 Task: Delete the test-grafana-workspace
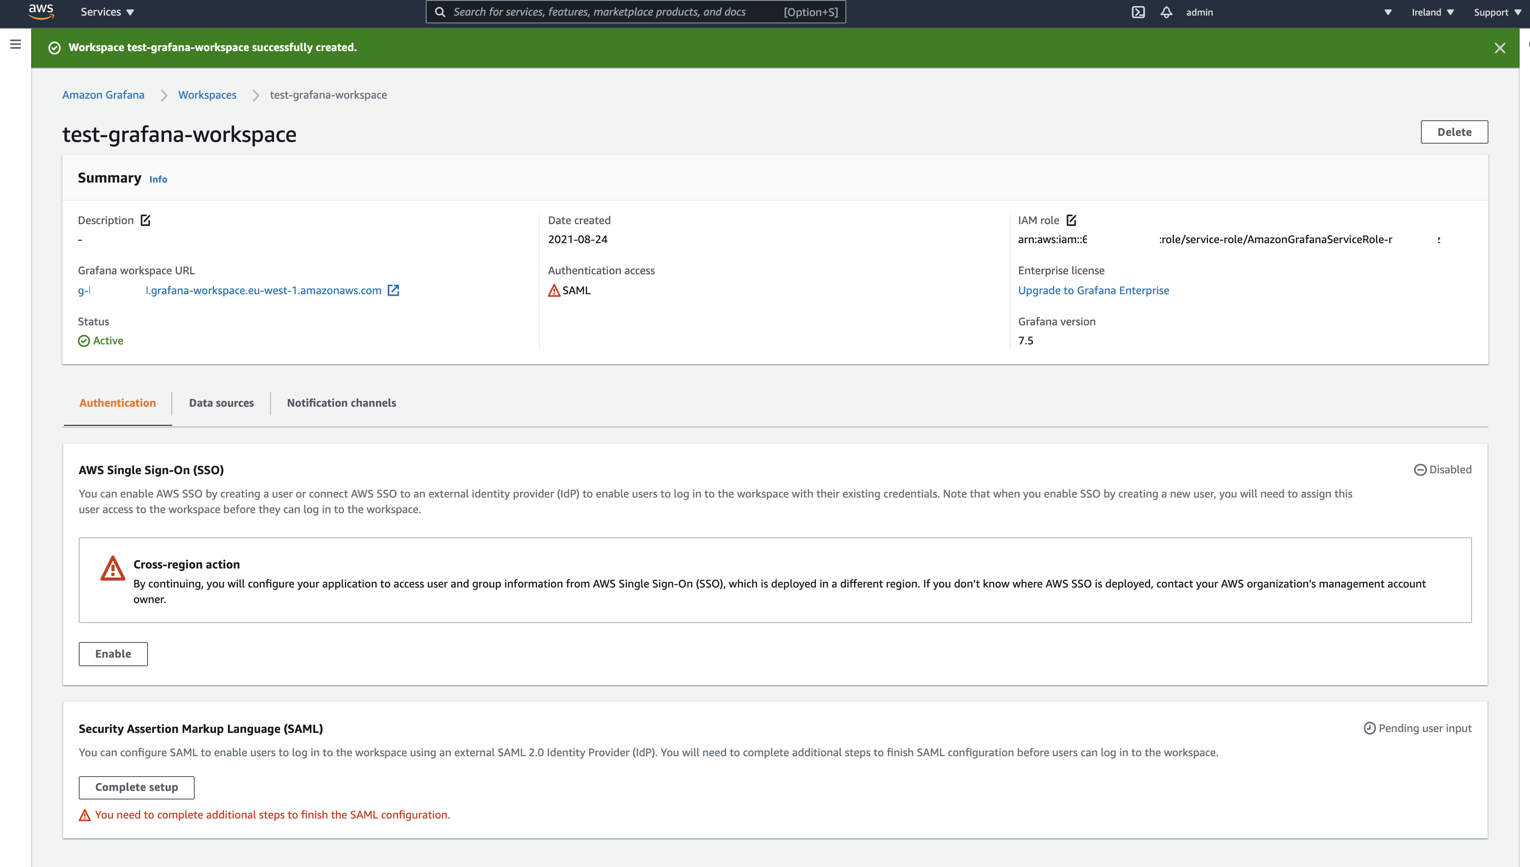pos(1454,132)
